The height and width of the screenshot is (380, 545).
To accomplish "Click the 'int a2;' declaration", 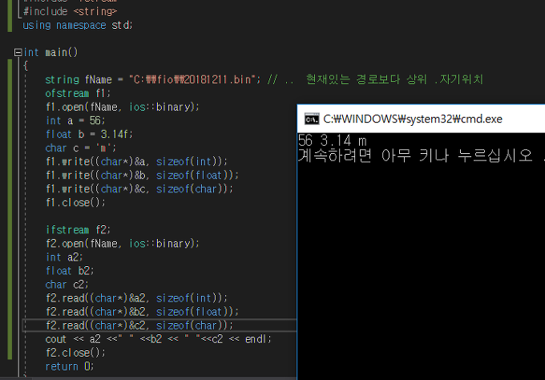I will tap(64, 257).
